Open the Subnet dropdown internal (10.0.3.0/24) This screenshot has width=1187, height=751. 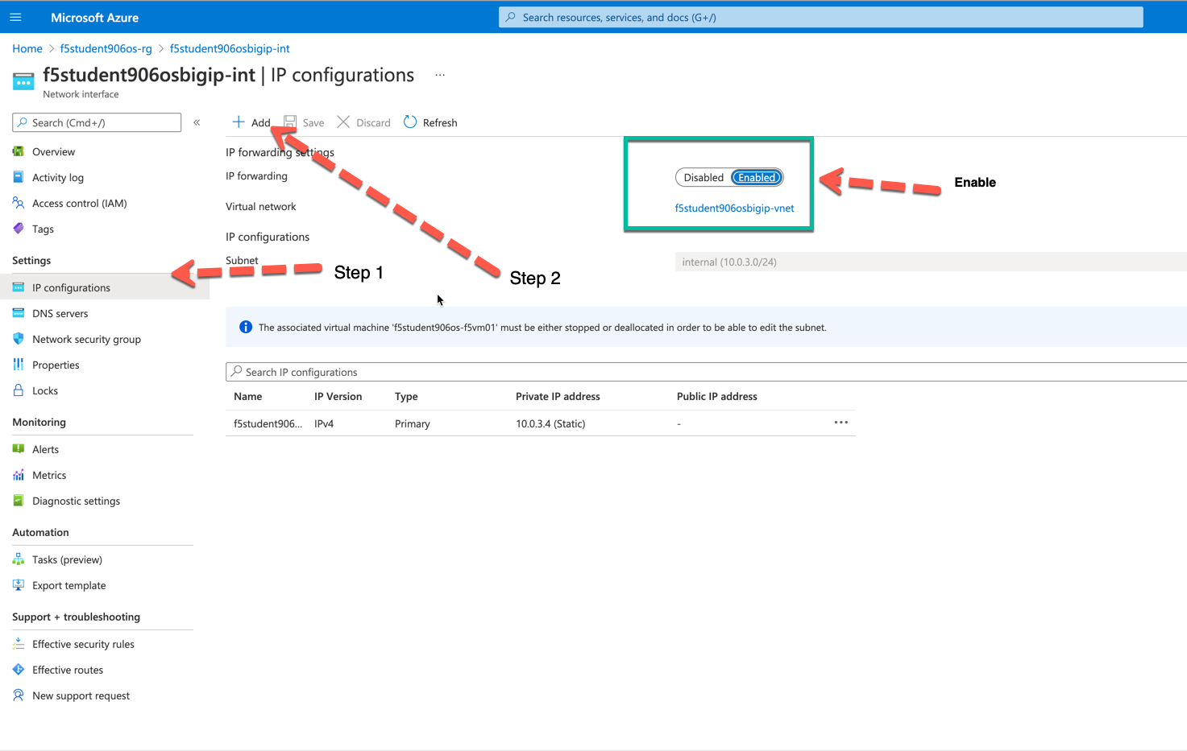click(x=931, y=262)
